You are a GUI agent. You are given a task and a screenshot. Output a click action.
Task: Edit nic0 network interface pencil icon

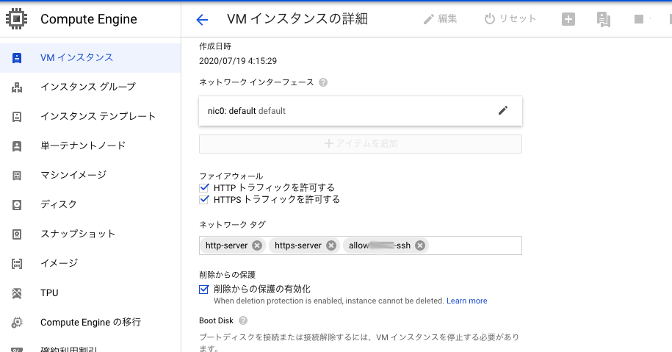pyautogui.click(x=502, y=111)
